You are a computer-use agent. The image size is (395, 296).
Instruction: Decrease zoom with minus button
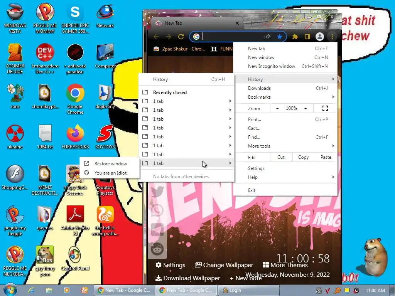(277, 108)
